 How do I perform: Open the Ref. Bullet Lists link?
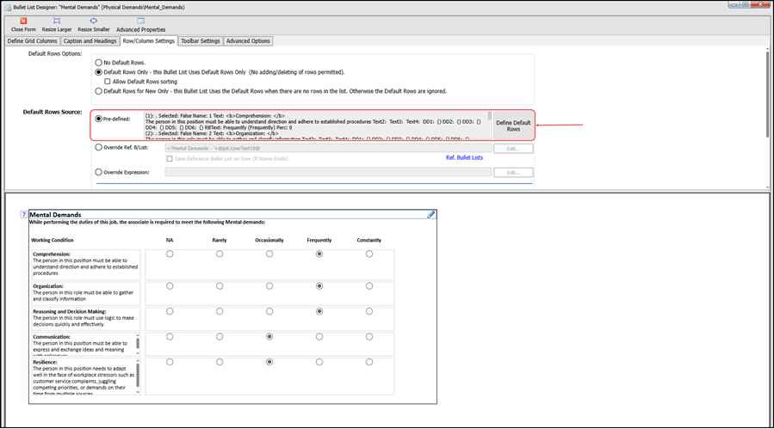464,158
